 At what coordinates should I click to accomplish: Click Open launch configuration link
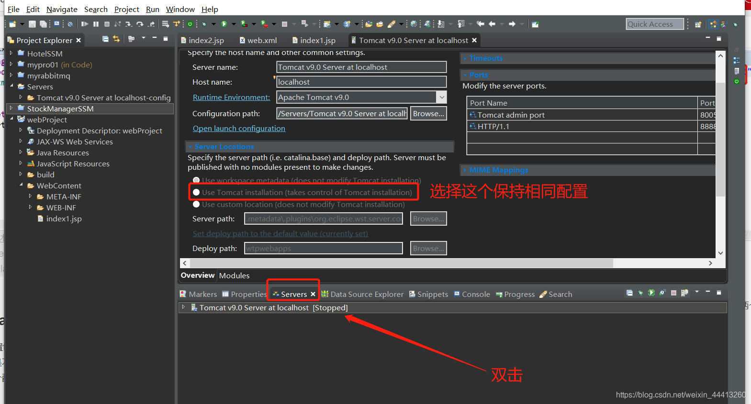click(x=239, y=128)
